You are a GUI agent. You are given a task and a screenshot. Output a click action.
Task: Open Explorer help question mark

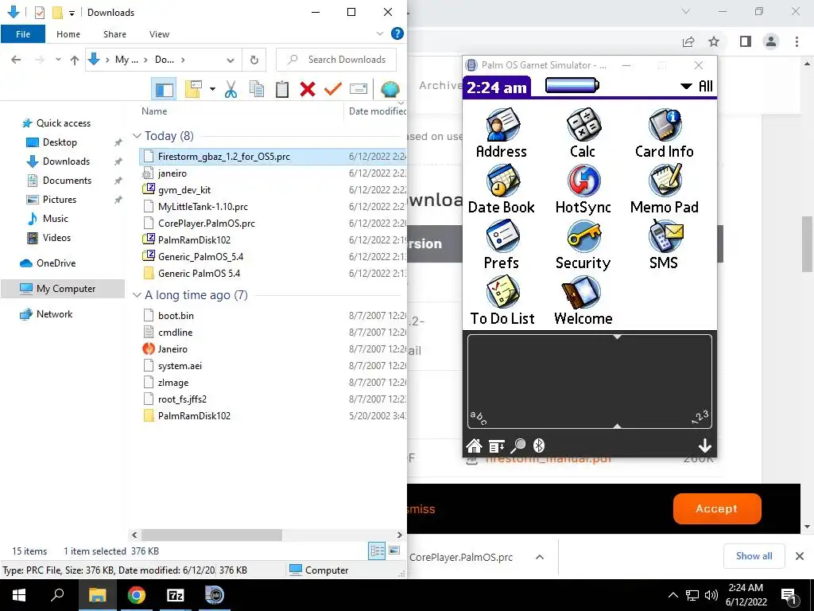click(x=397, y=33)
